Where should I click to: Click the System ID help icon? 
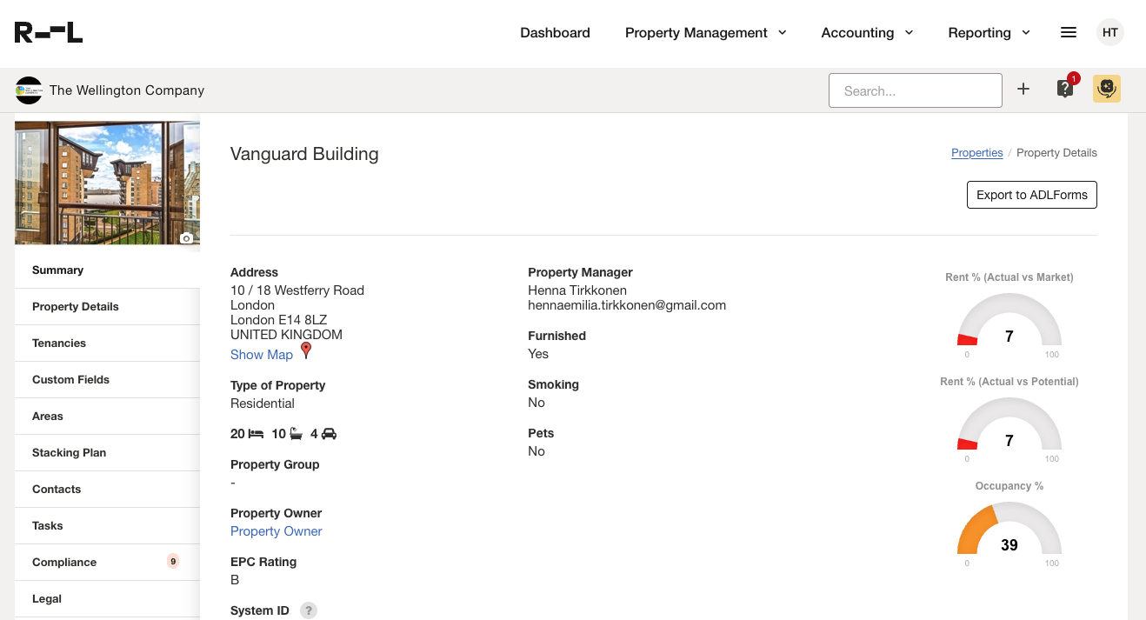[309, 610]
